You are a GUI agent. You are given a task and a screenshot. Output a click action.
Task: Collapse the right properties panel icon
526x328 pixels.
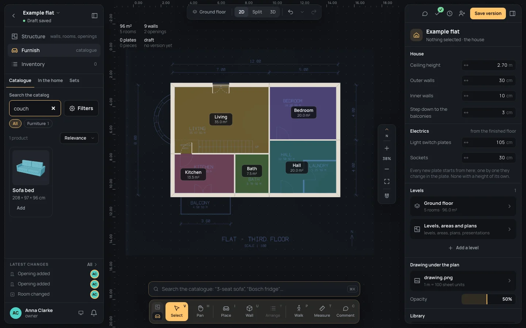[512, 13]
